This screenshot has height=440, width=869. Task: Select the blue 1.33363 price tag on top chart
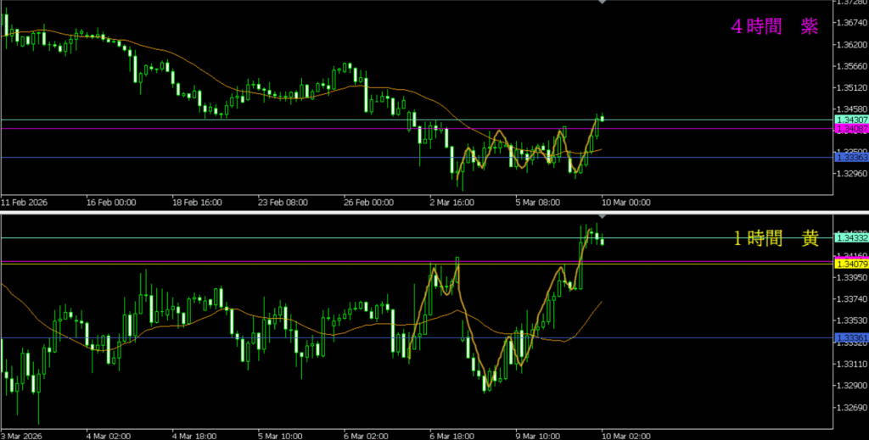click(x=851, y=157)
